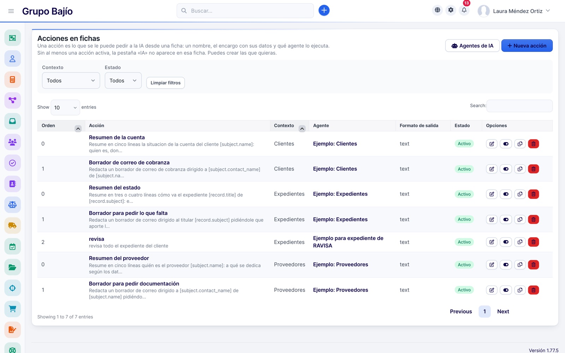
Task: Open the Show entries count dropdown
Action: click(x=65, y=107)
